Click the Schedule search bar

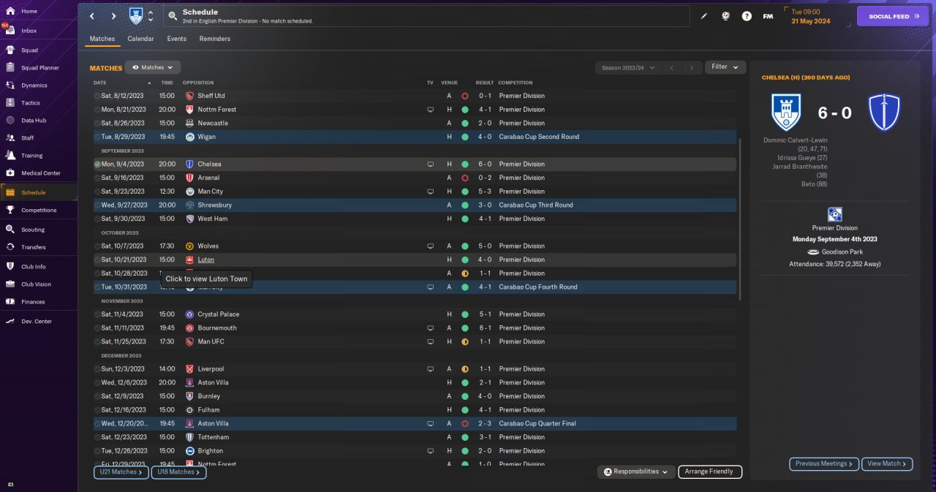pyautogui.click(x=426, y=16)
